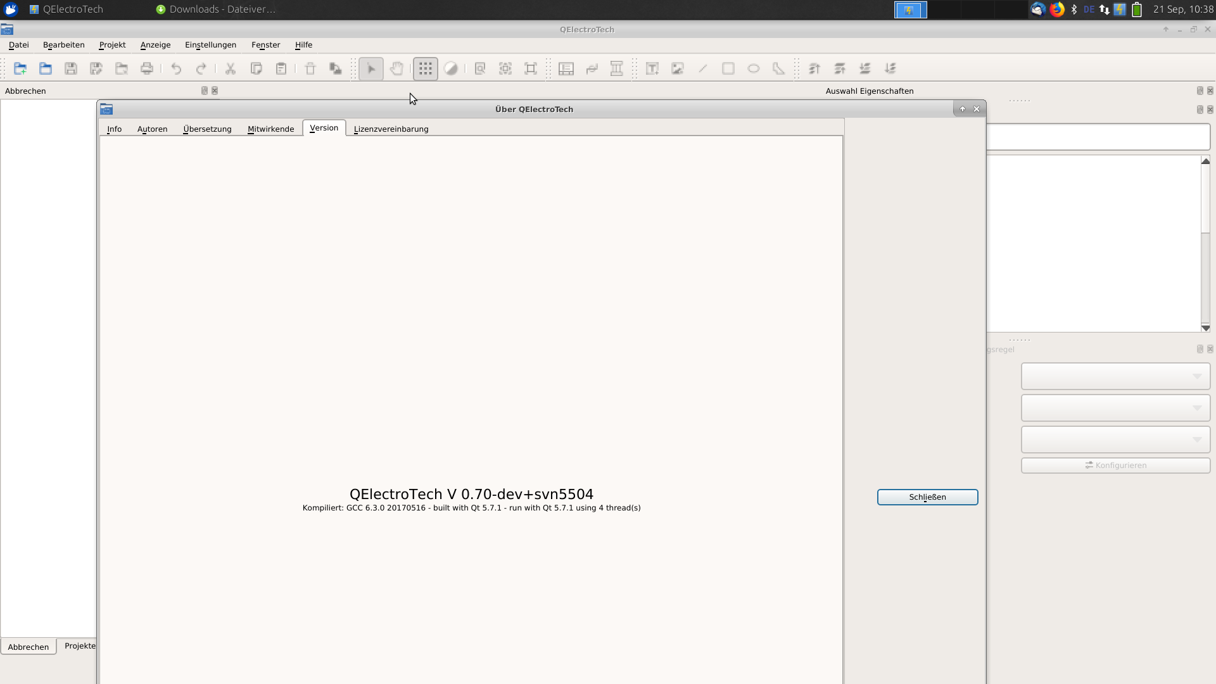Image resolution: width=1216 pixels, height=684 pixels.
Task: Click scrollbar down arrow in right panel
Action: 1205,328
